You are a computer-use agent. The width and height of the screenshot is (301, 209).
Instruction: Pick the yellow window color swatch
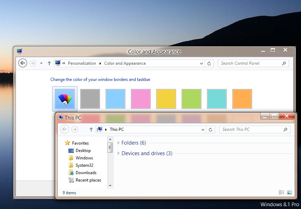(166, 99)
